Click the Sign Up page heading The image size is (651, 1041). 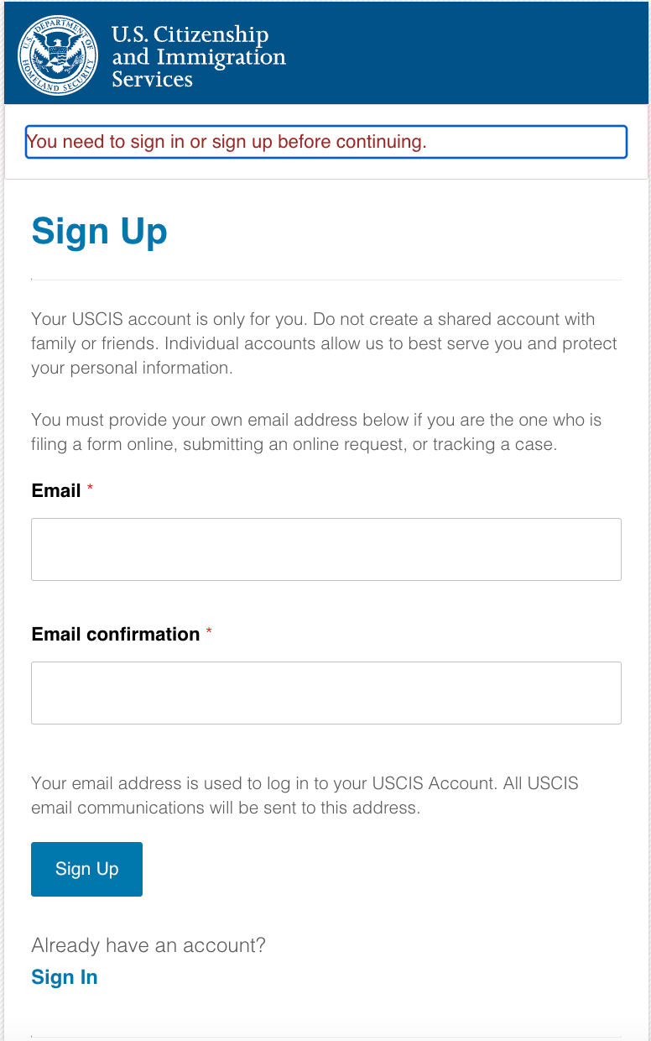tap(99, 231)
